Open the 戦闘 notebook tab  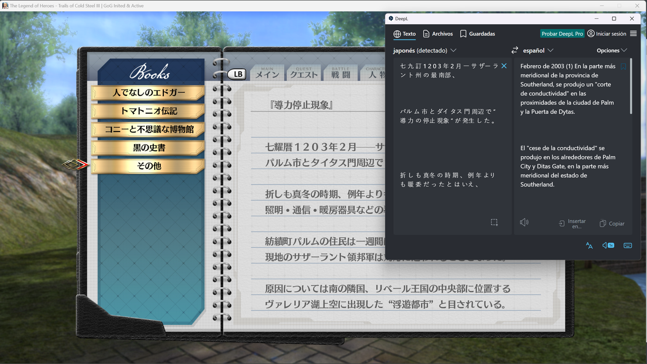(341, 73)
